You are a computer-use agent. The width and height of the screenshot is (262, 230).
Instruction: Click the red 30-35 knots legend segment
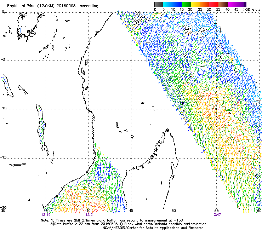(214, 4)
